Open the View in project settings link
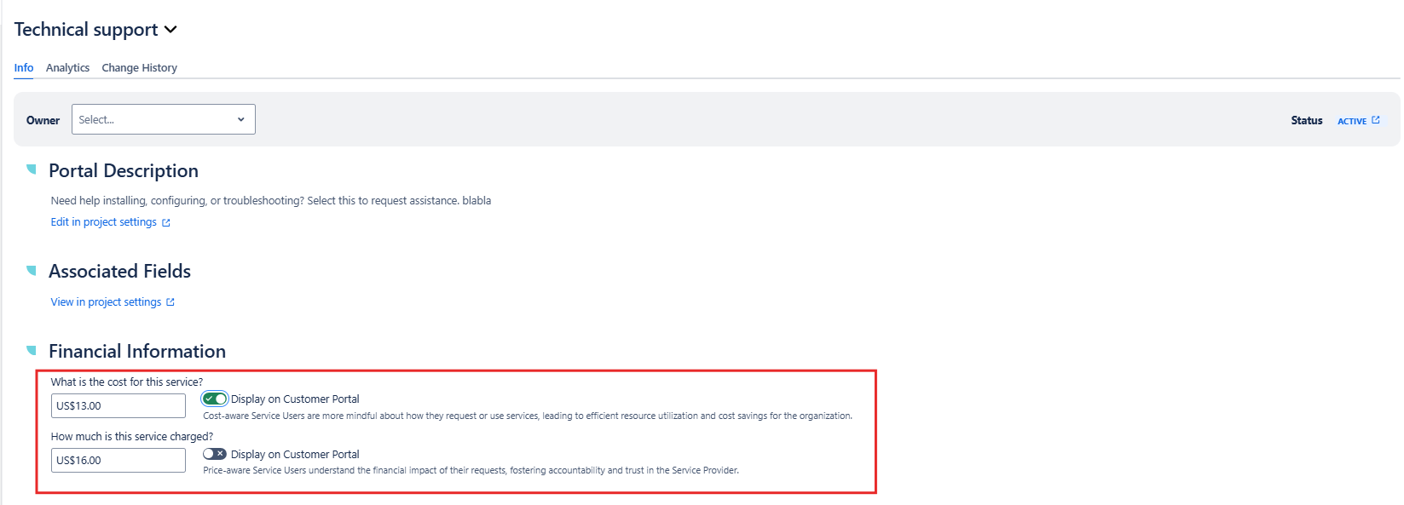The width and height of the screenshot is (1404, 505). (x=106, y=302)
